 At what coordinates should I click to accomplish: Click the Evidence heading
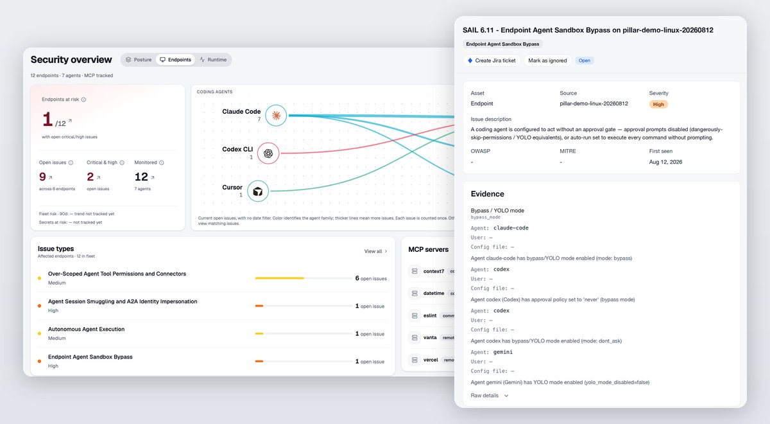point(488,194)
